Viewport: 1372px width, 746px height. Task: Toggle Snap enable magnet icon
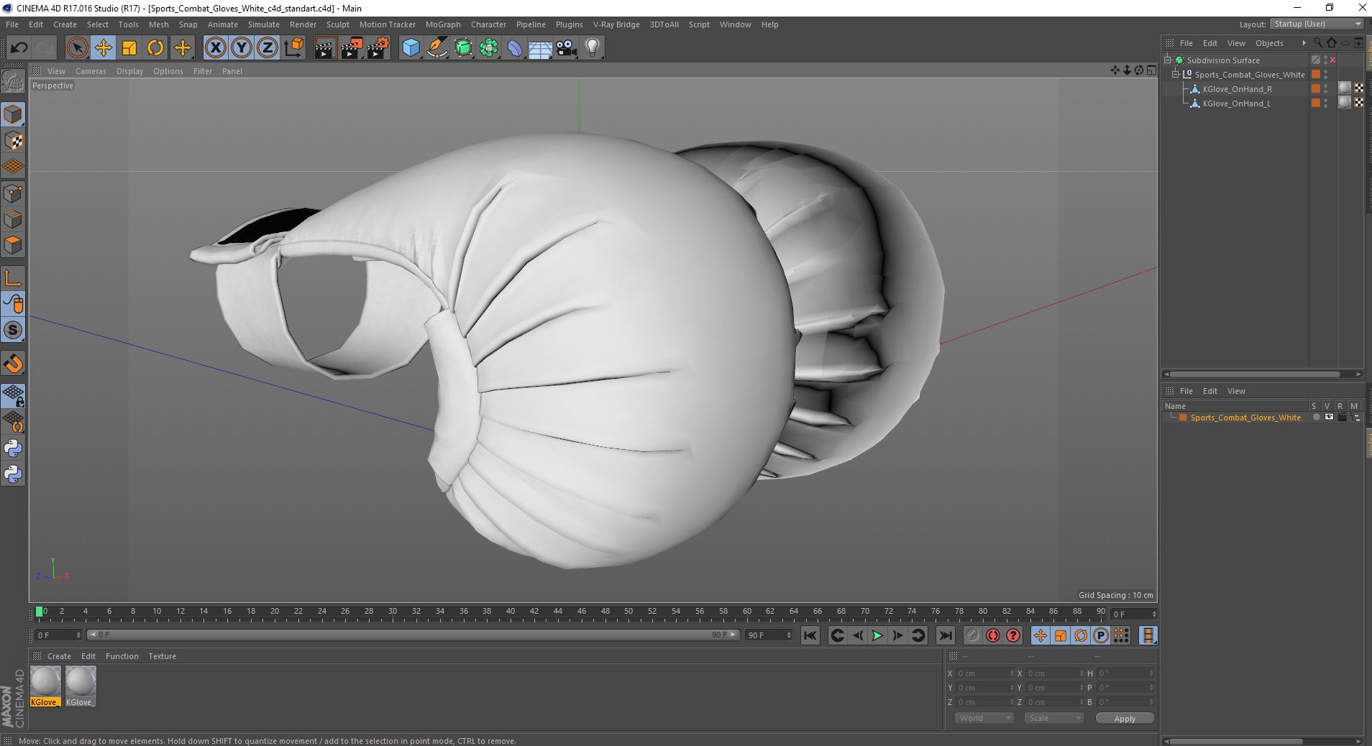(x=13, y=364)
